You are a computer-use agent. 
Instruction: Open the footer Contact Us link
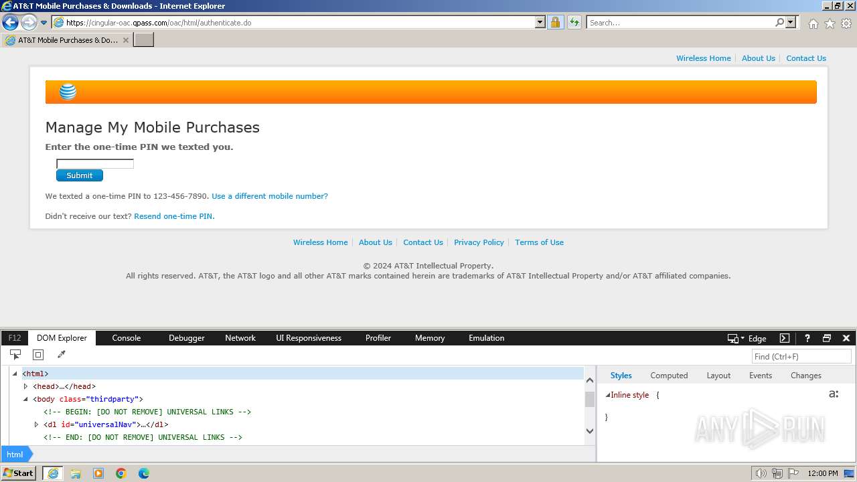click(423, 242)
